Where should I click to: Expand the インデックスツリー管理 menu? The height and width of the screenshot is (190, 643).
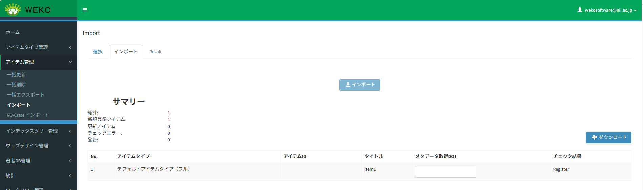(39, 131)
